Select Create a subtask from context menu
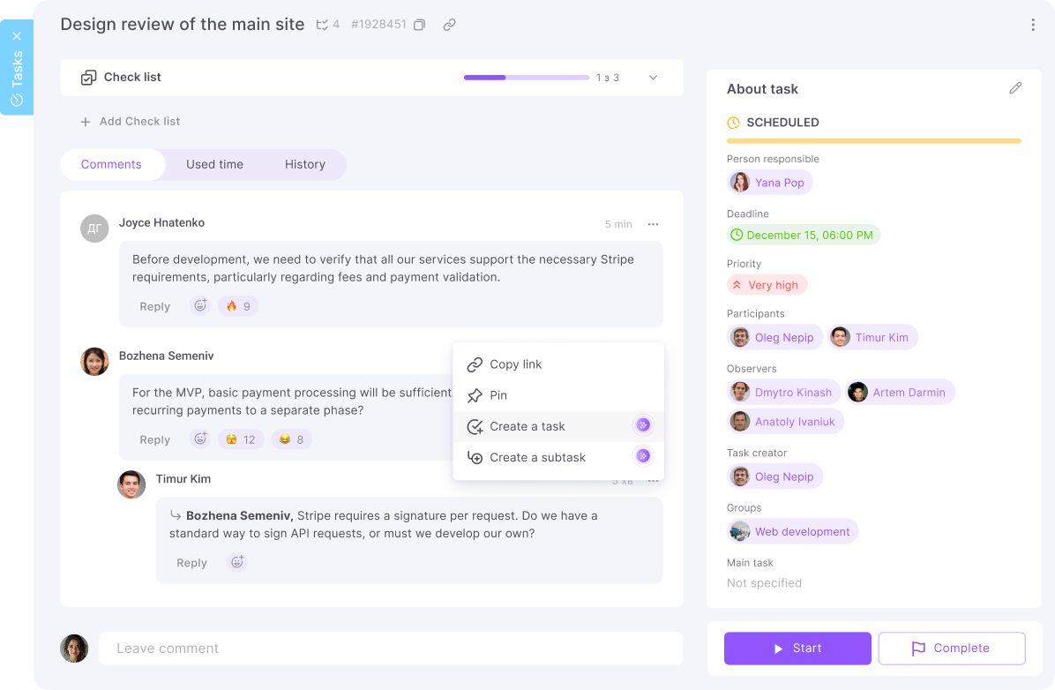Image resolution: width=1055 pixels, height=690 pixels. click(x=537, y=457)
